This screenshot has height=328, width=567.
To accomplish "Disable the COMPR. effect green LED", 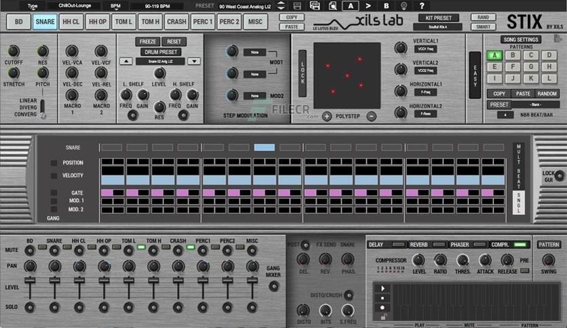I will tap(520, 245).
